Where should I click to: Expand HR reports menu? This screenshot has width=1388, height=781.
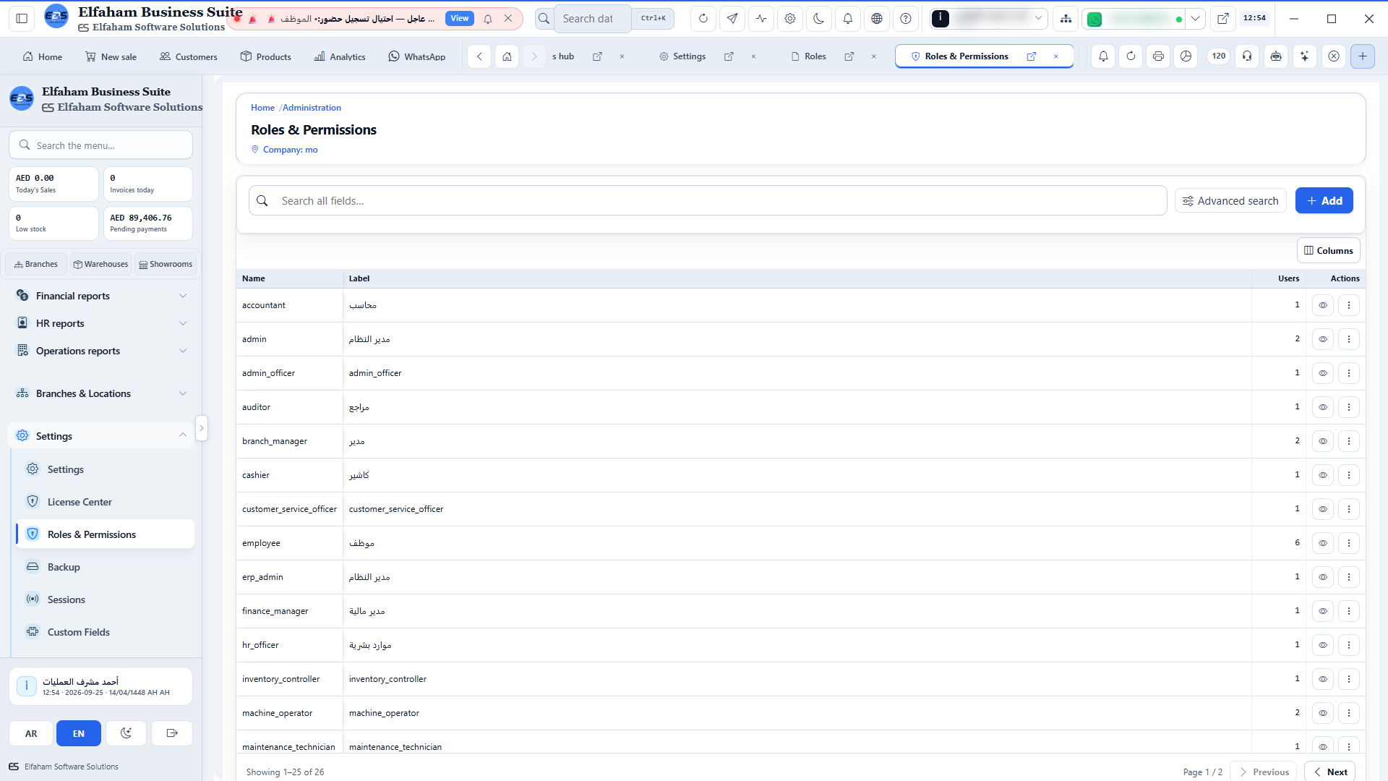click(x=101, y=323)
